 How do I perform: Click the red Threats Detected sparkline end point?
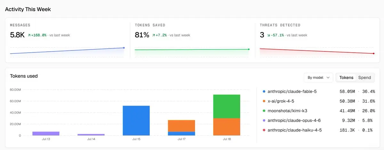[x=373, y=54]
